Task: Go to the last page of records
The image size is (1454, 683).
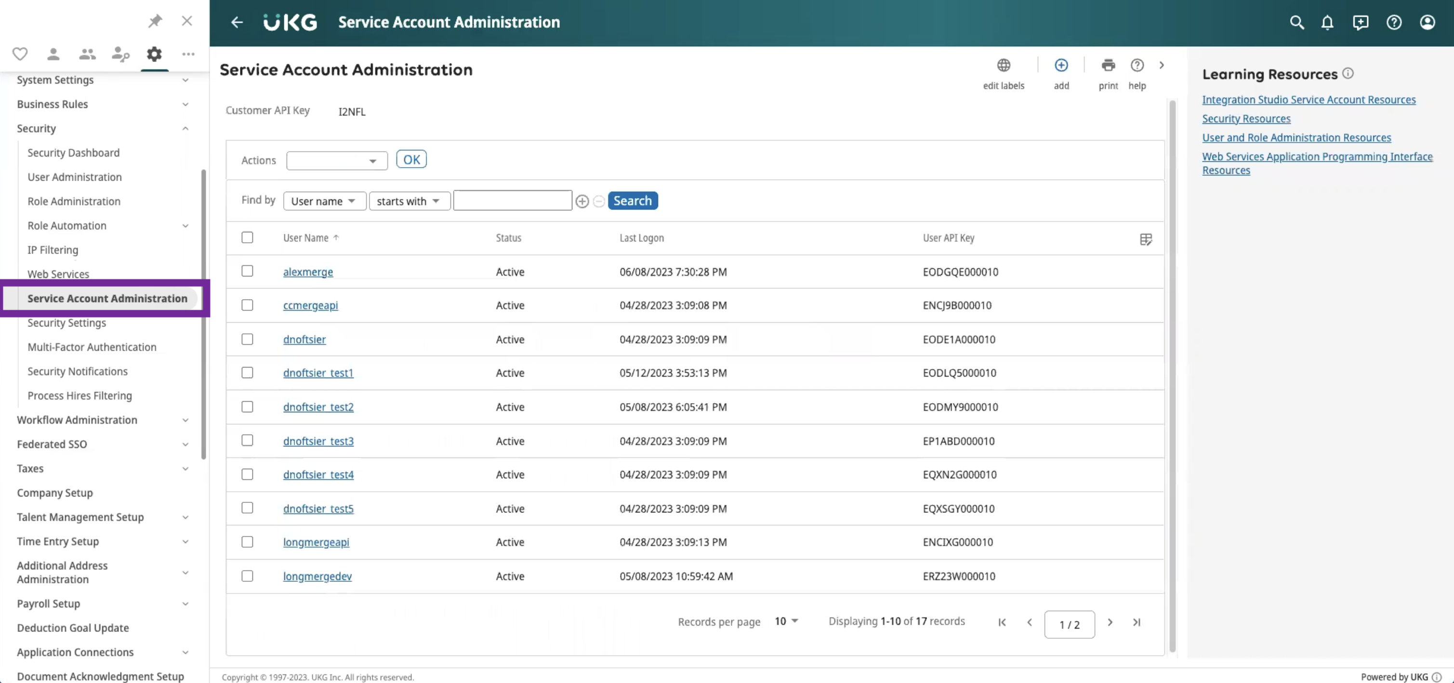Action: [x=1136, y=622]
